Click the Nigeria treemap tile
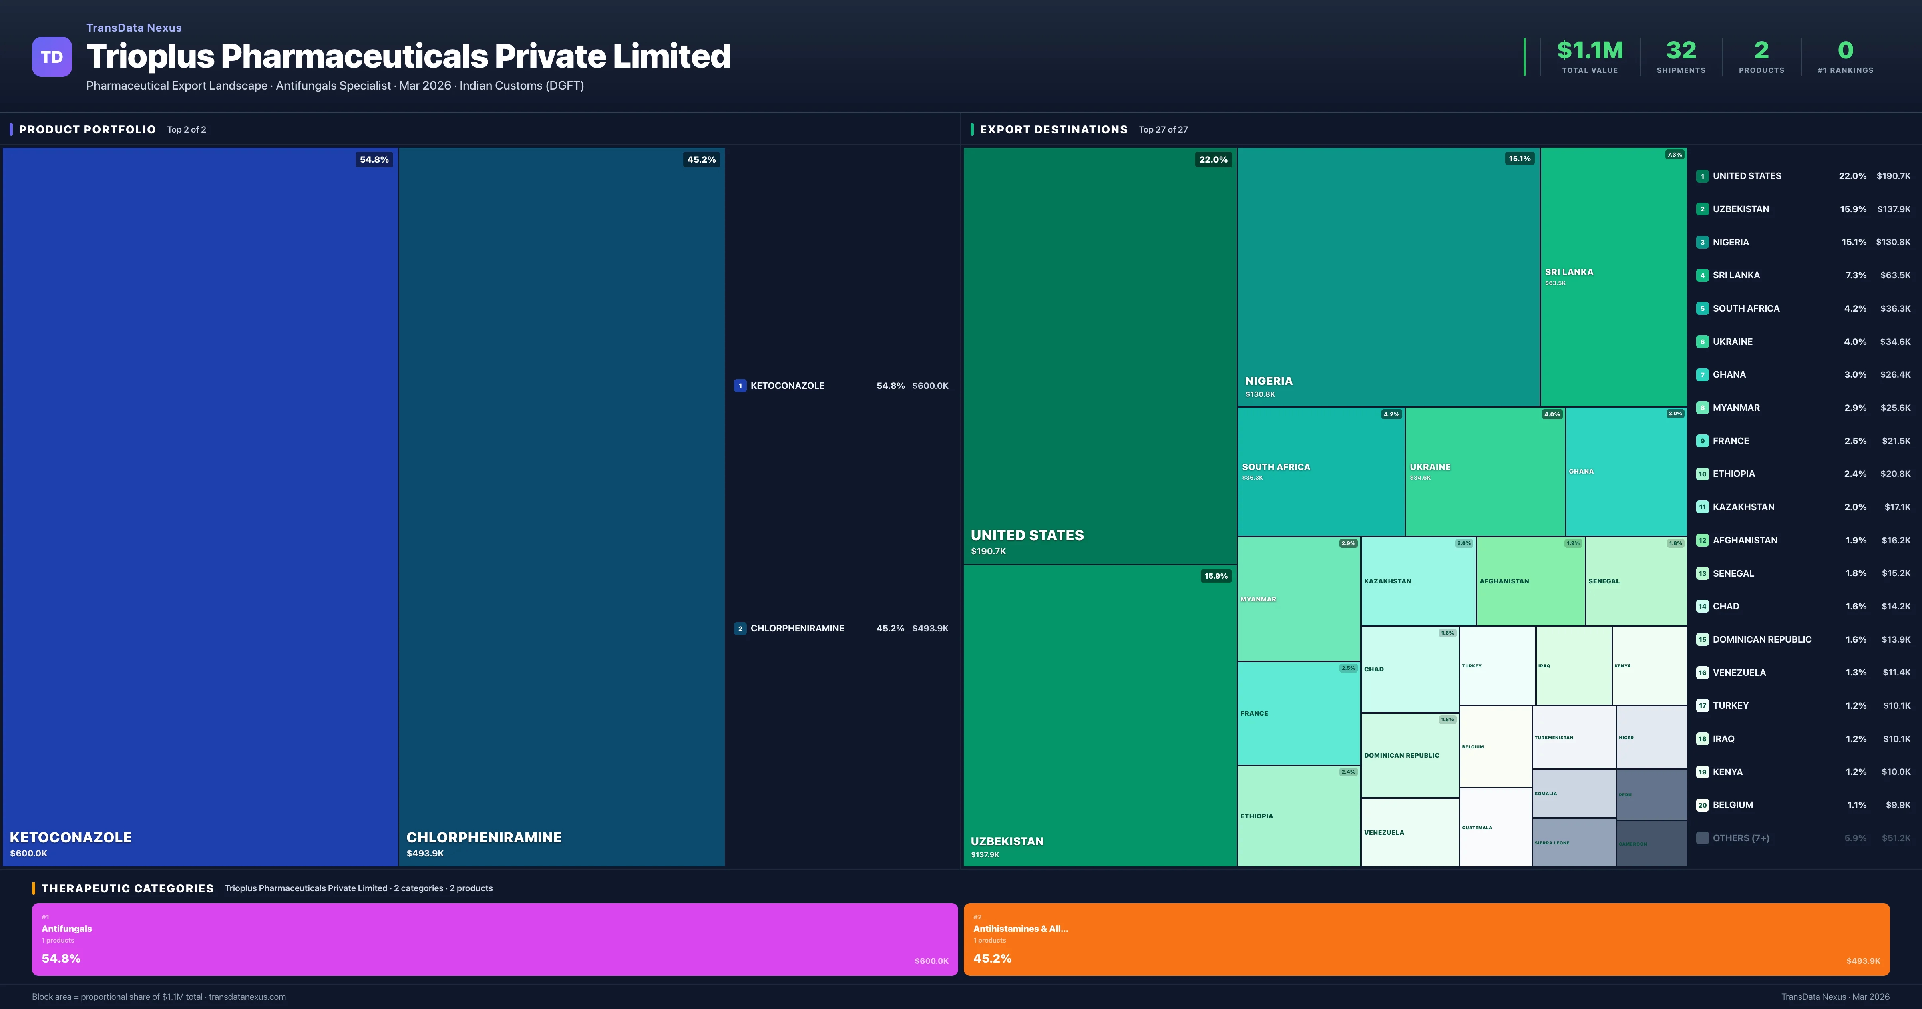Viewport: 1922px width, 1009px height. click(x=1388, y=276)
